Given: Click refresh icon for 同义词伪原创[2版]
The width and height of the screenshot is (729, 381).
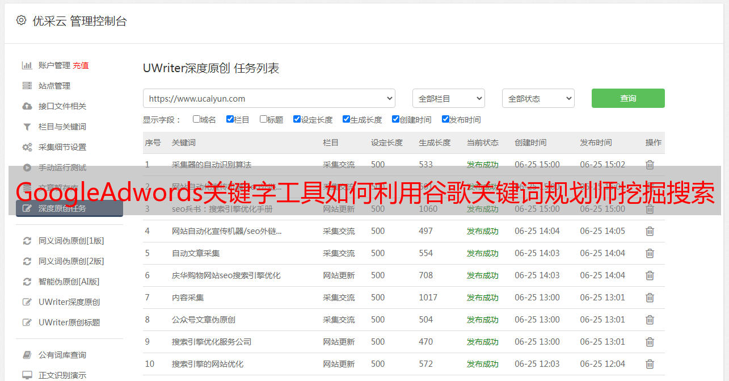Looking at the screenshot, I should pos(27,261).
